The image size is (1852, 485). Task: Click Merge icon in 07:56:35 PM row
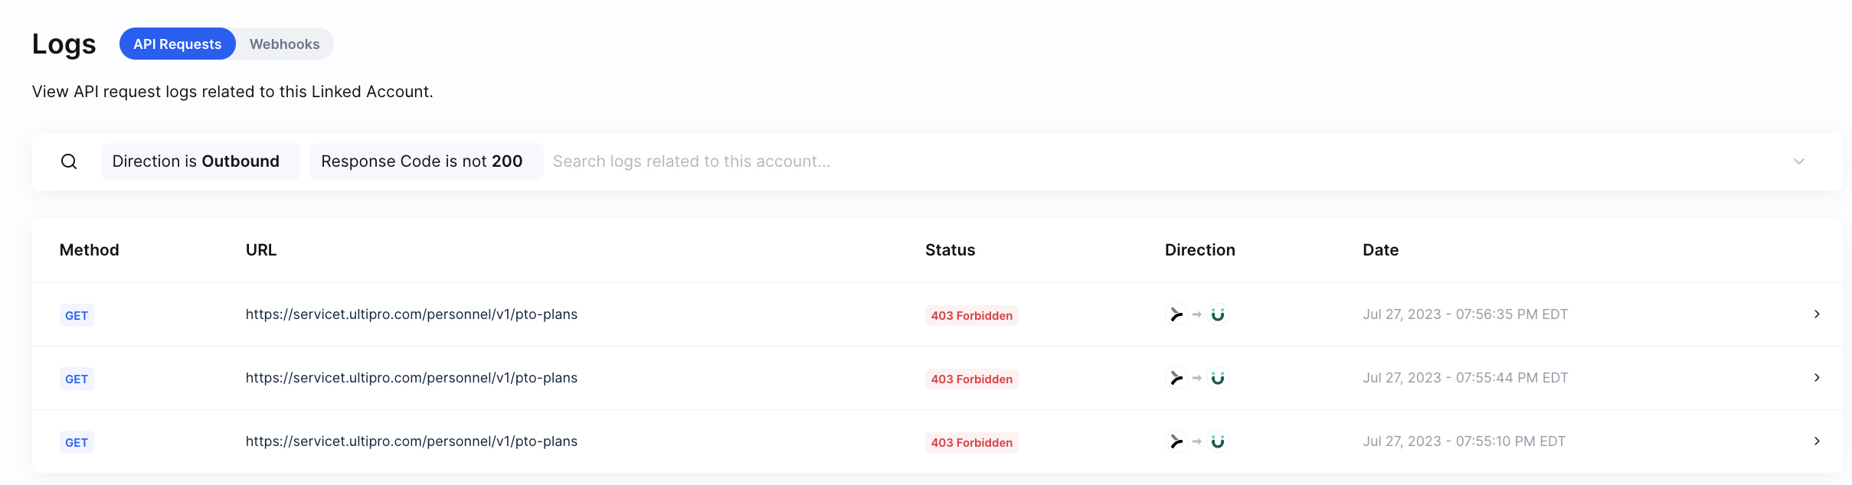click(1176, 314)
